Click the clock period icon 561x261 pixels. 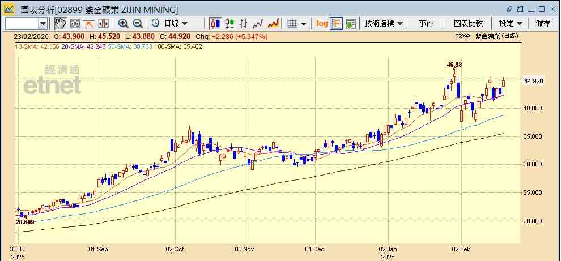pos(155,24)
